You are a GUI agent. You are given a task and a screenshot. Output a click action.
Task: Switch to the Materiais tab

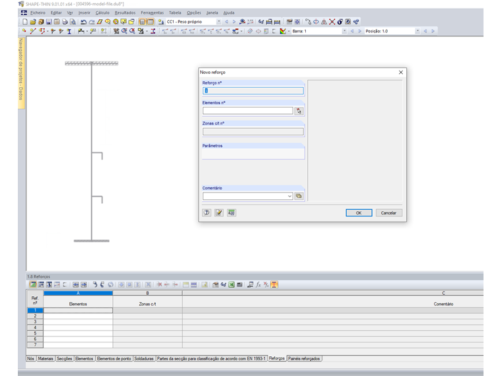point(46,359)
